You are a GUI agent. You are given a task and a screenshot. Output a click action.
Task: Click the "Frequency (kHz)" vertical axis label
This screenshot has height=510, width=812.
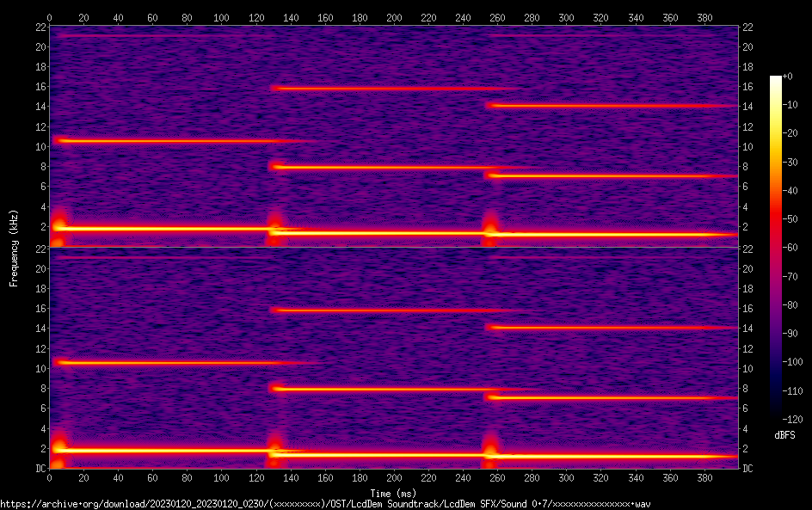[13, 248]
